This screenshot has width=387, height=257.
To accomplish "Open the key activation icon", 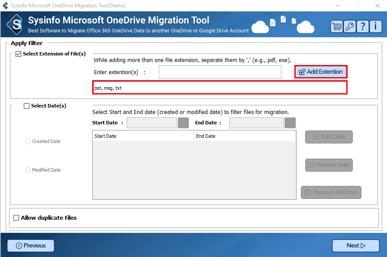I will click(349, 26).
